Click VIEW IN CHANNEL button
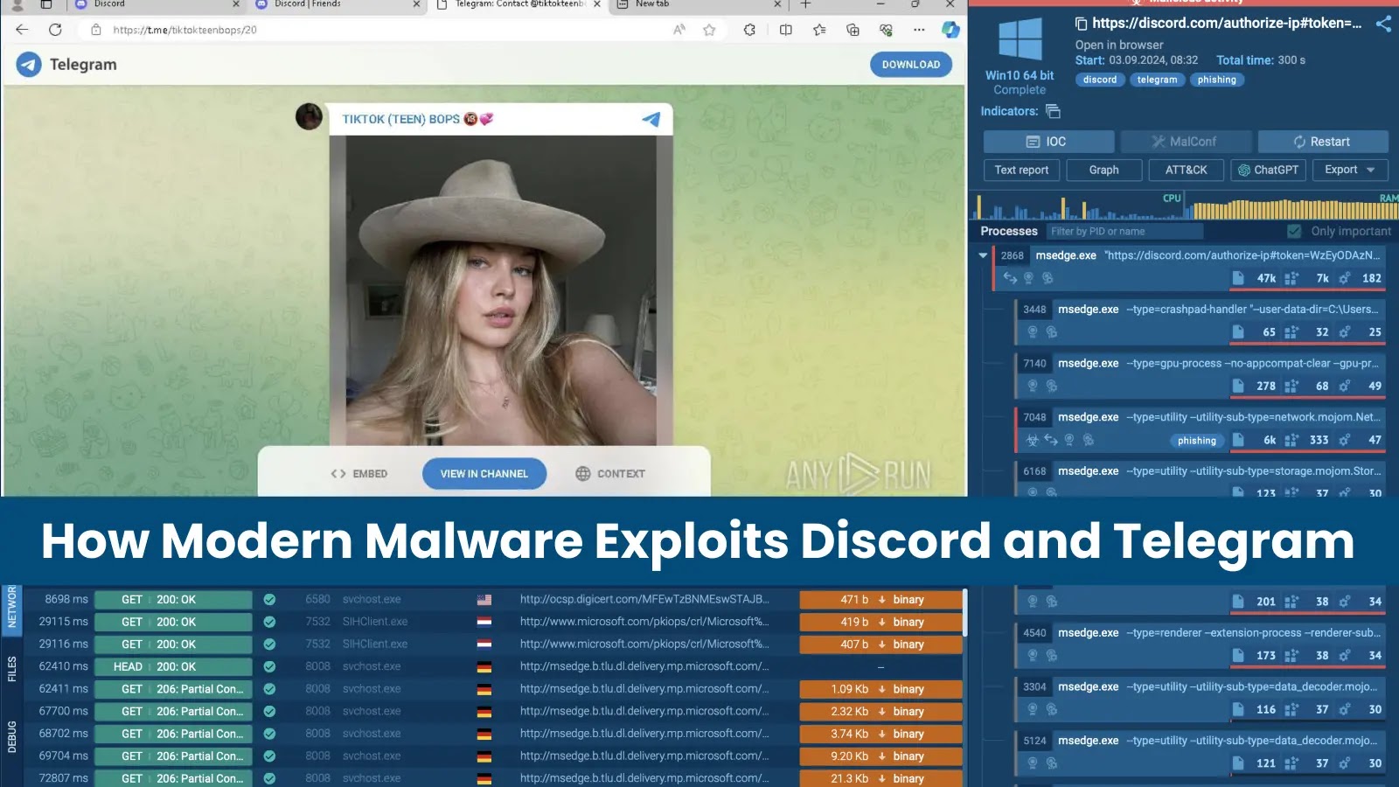1399x787 pixels. (484, 474)
